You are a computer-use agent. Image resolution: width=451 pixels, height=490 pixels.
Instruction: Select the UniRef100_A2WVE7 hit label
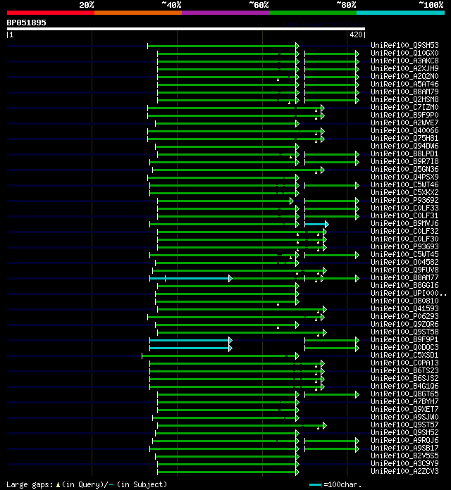click(x=404, y=122)
